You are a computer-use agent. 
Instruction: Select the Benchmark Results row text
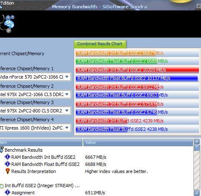(23, 150)
